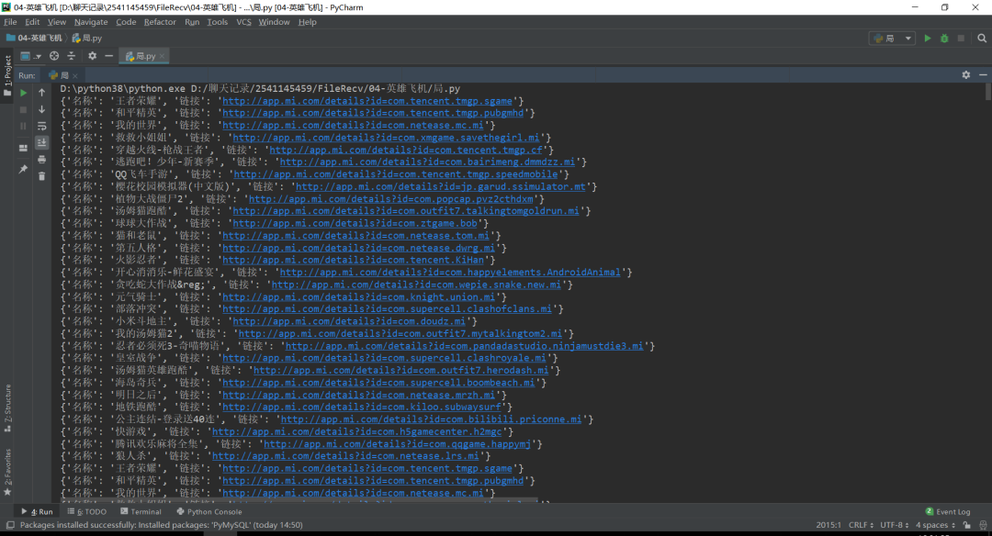Start debugging with the bug icon
This screenshot has width=992, height=536.
point(944,38)
